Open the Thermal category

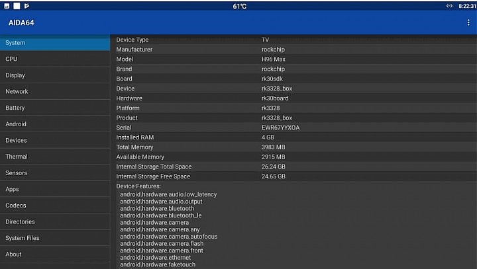click(55, 157)
